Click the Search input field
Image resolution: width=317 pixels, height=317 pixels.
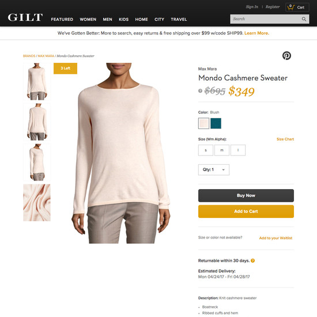pyautogui.click(x=265, y=19)
